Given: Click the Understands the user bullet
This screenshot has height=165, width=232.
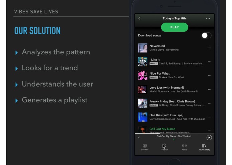Looking at the screenshot, I should click(x=57, y=84).
